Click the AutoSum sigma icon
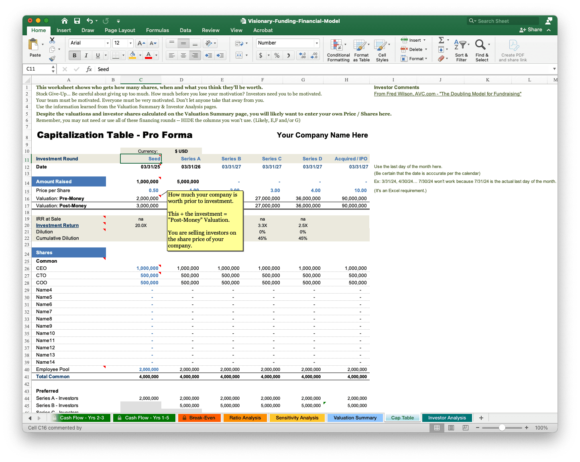580x462 pixels. tap(441, 40)
